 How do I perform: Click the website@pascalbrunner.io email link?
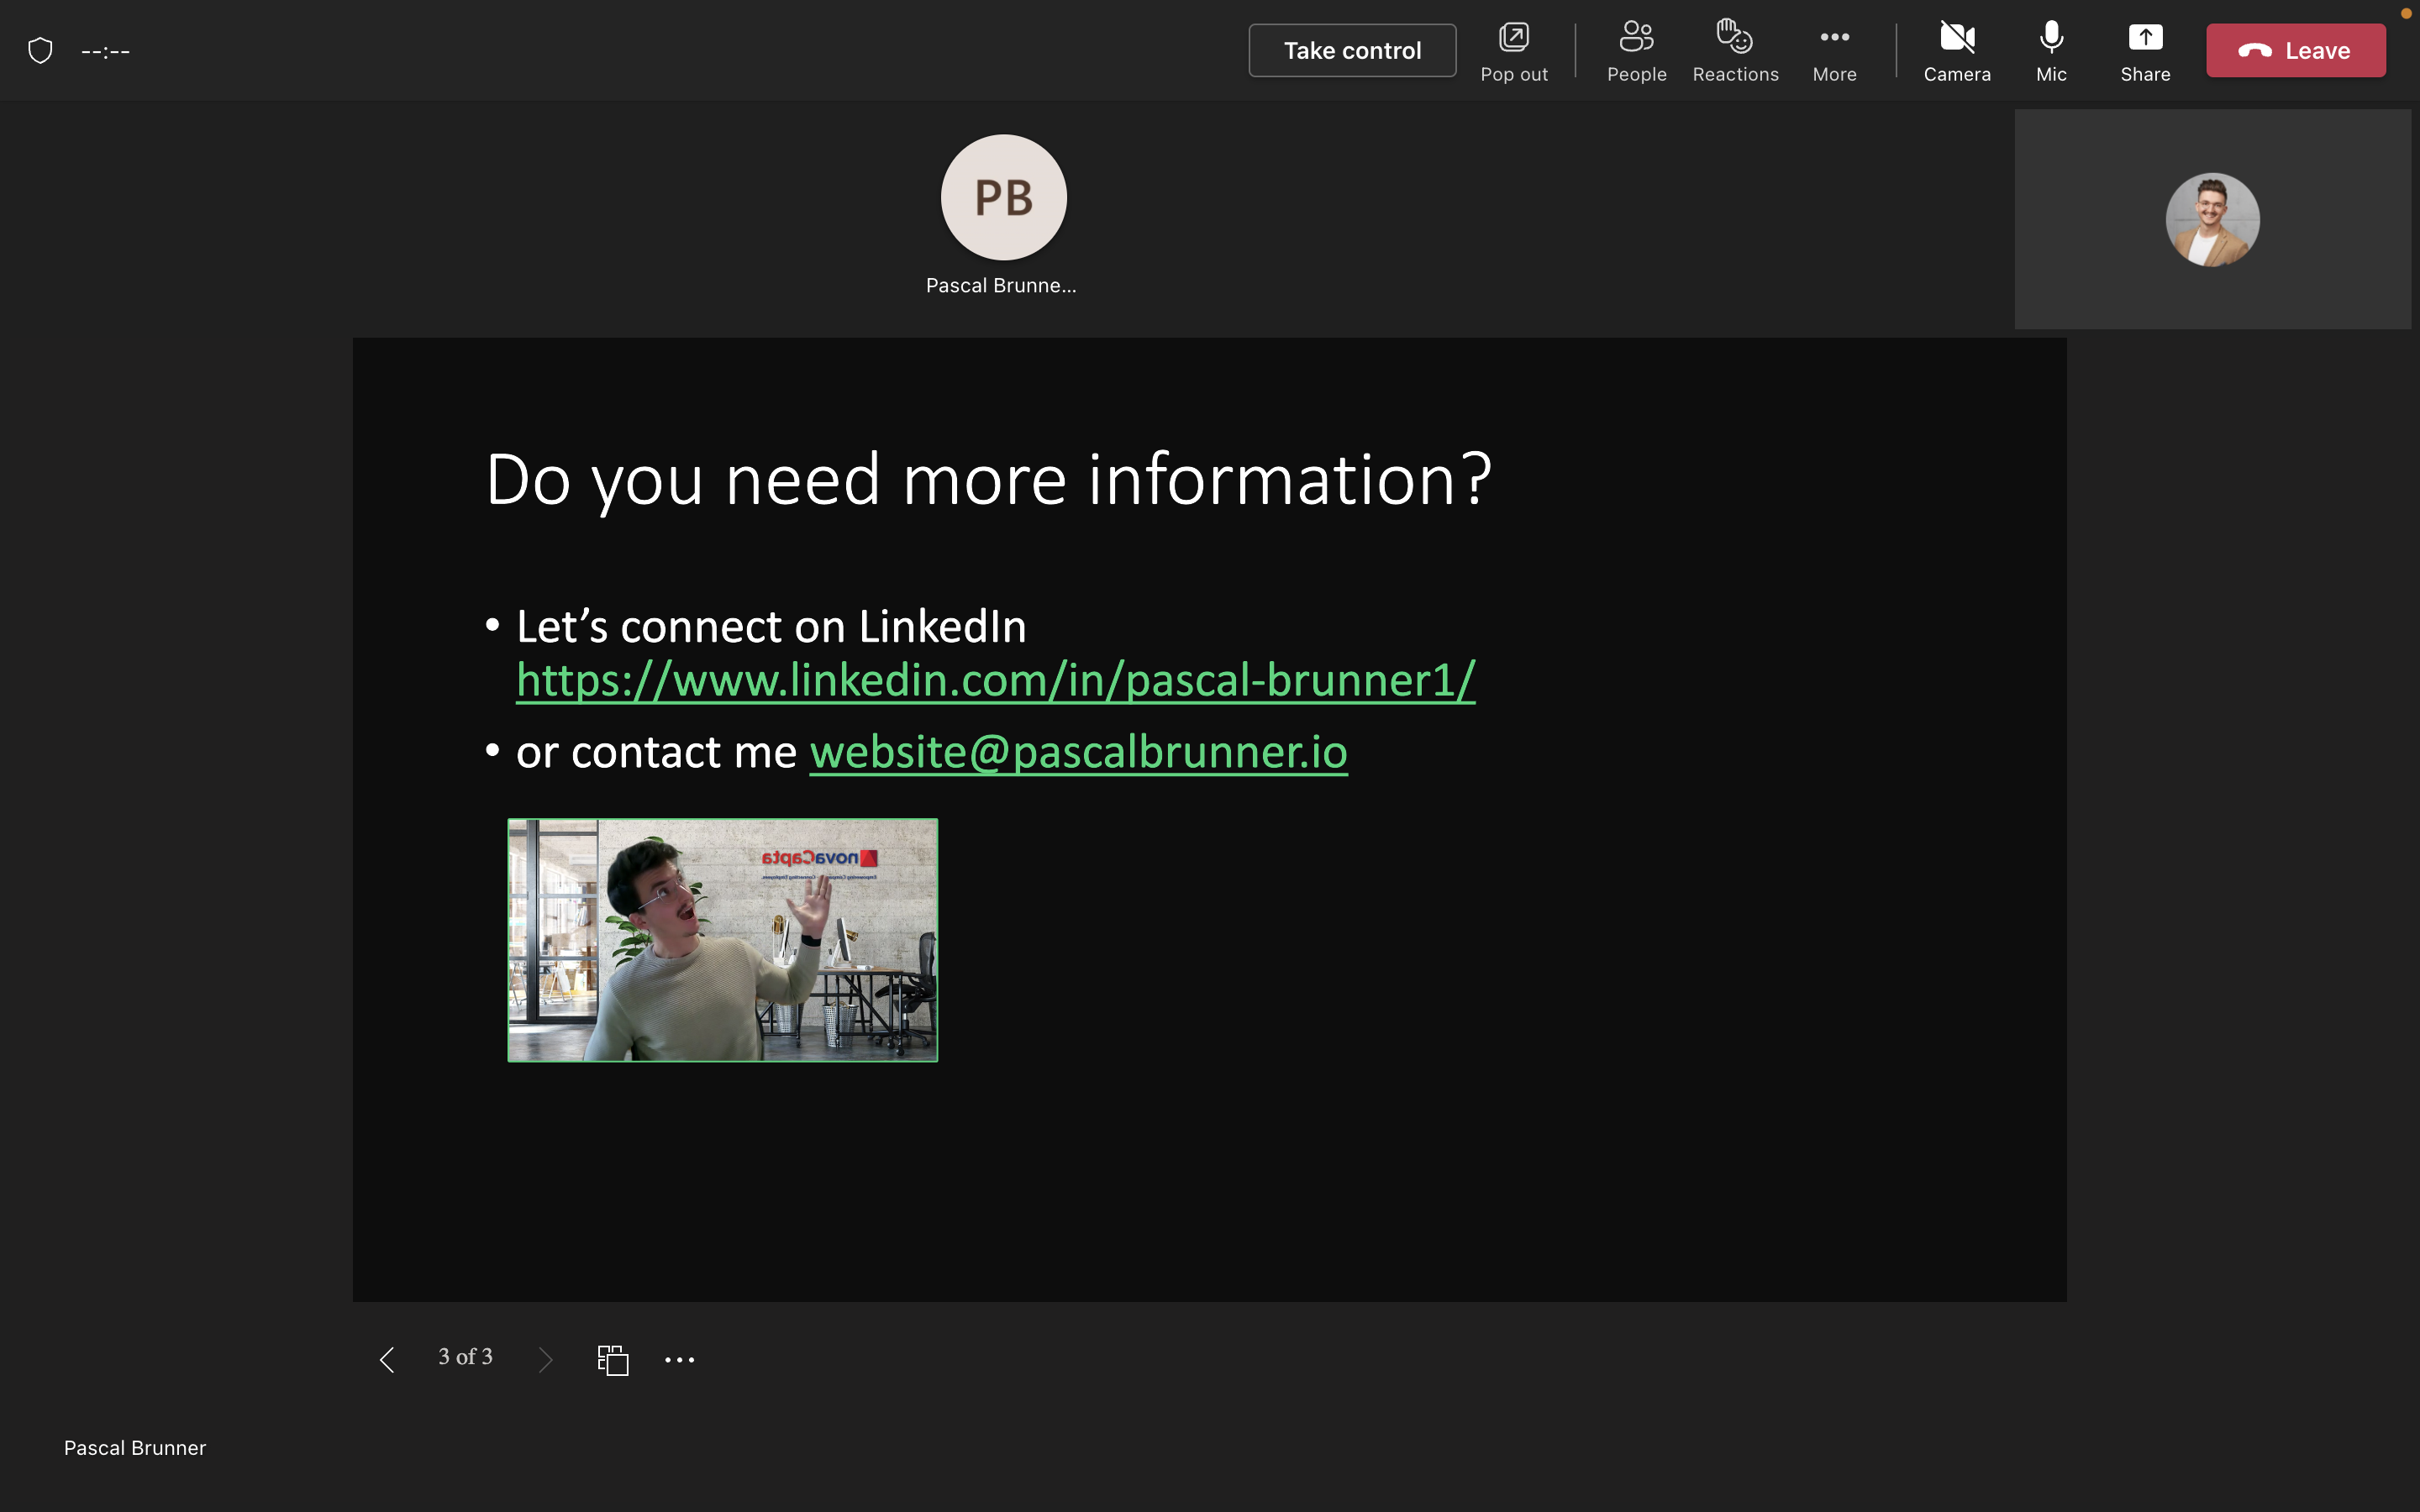coord(1078,753)
